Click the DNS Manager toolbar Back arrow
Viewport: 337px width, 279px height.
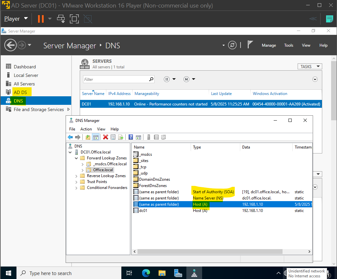tap(70, 137)
